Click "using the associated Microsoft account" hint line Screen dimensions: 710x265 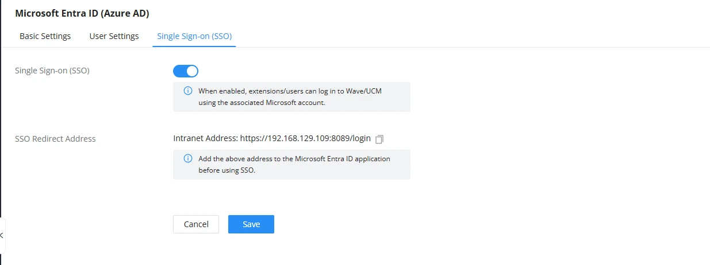[x=262, y=103]
